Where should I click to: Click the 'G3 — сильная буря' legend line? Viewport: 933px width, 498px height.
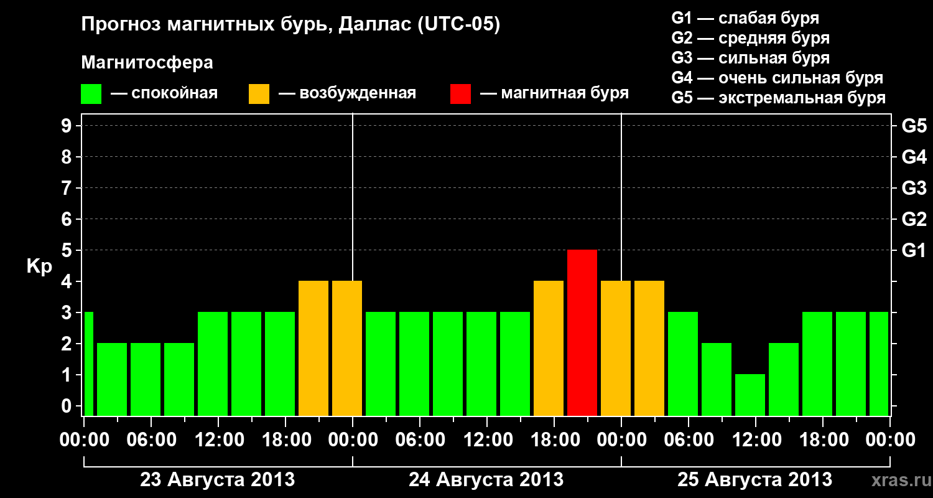751,58
